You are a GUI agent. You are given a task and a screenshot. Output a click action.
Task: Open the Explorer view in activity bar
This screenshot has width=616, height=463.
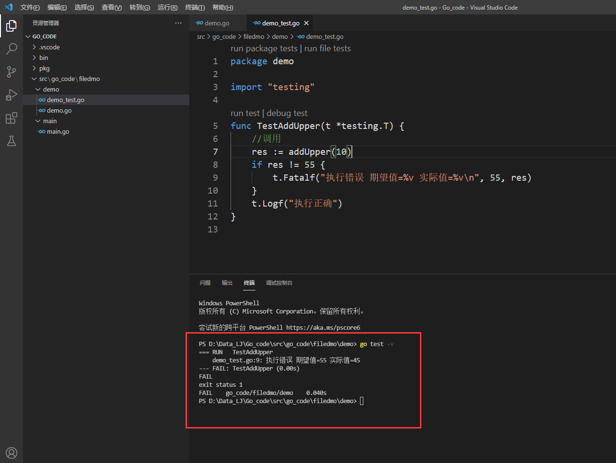click(x=12, y=25)
